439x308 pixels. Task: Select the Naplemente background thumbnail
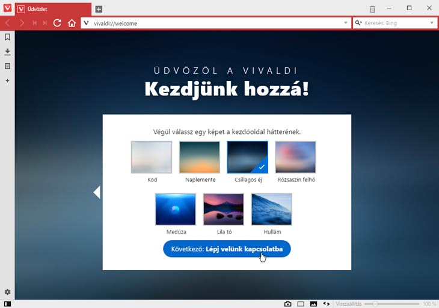[200, 157]
